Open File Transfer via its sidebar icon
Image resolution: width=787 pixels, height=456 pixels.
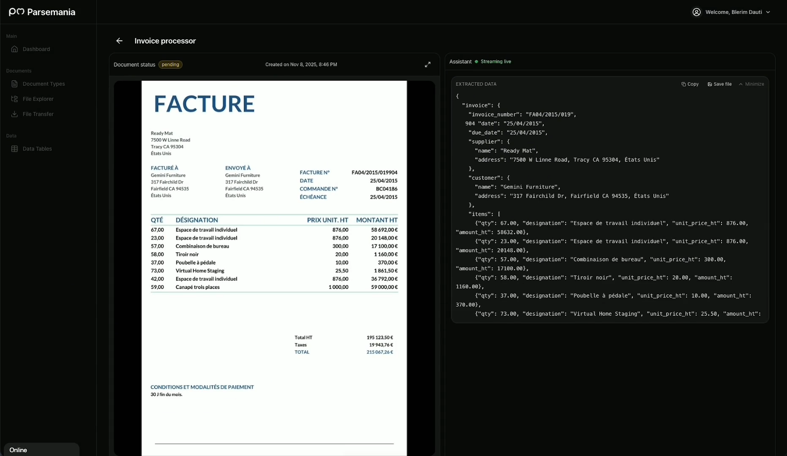point(15,114)
